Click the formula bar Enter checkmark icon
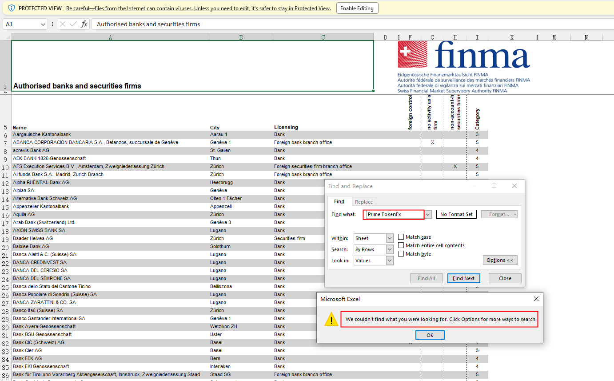614x381 pixels. 73,24
